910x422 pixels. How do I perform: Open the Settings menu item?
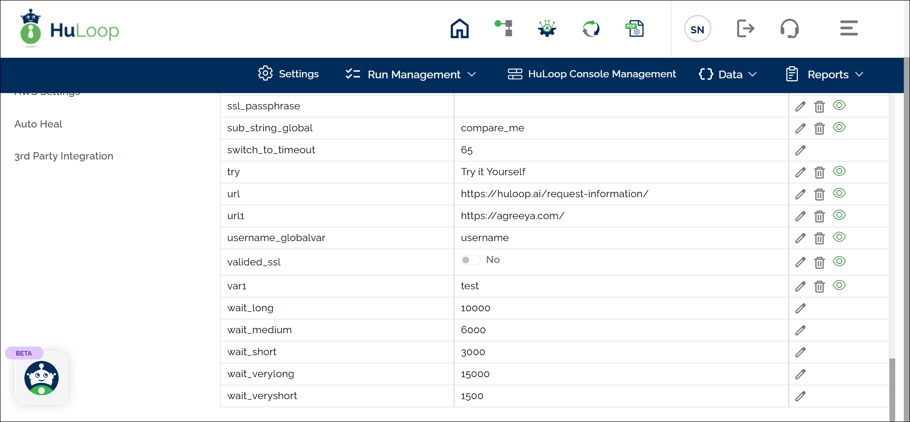[x=288, y=74]
